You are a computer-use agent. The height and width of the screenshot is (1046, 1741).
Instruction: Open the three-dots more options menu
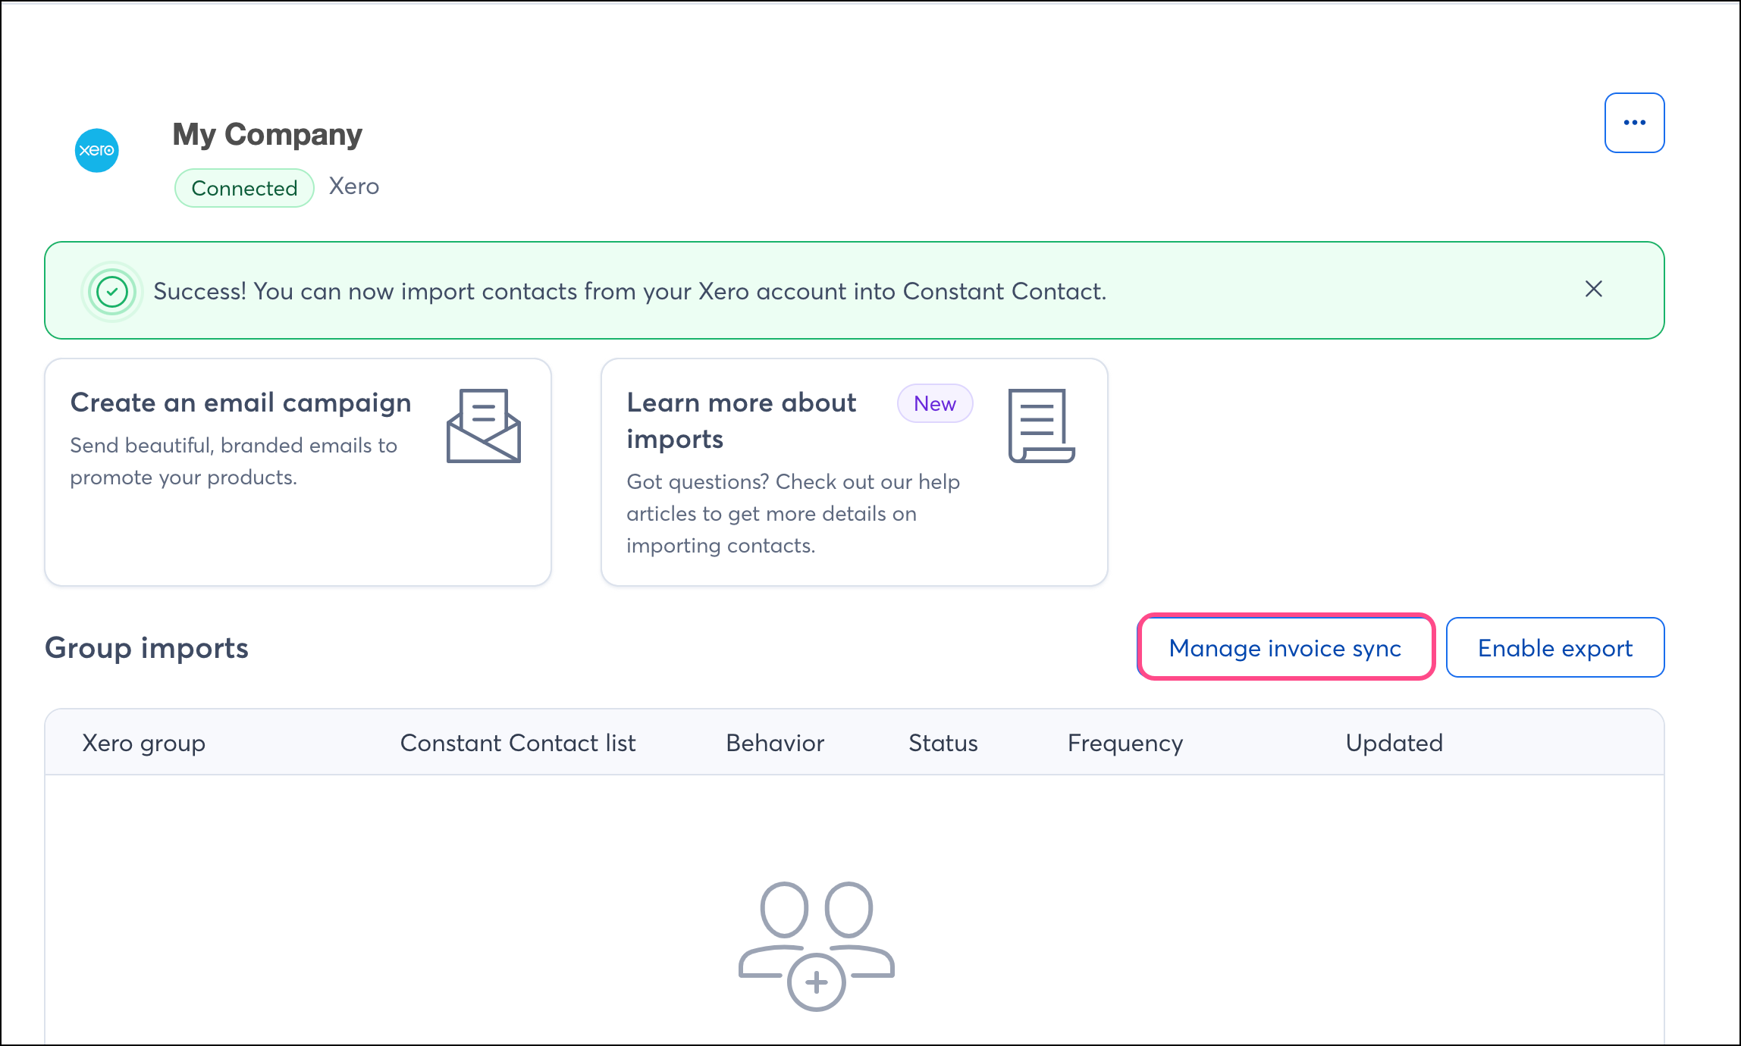[1634, 123]
